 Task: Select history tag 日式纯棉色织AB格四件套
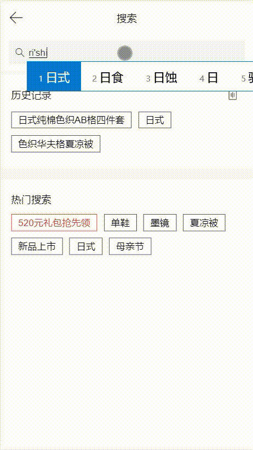pos(72,120)
